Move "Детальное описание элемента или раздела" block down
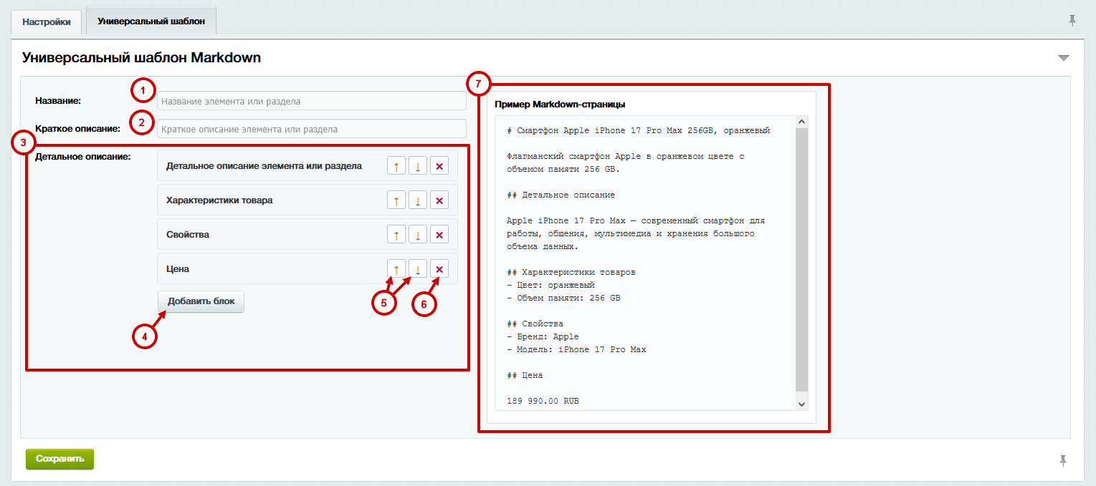Viewport: 1096px width, 486px height. click(417, 165)
